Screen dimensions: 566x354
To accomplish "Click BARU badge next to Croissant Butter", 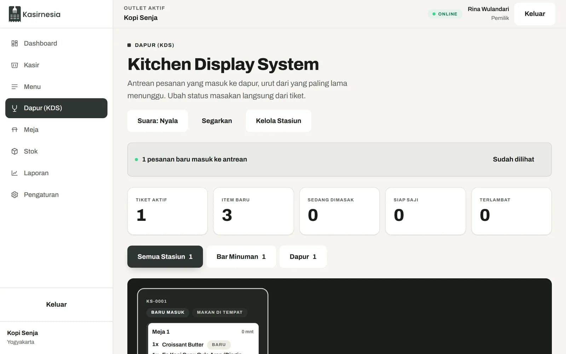I will [x=219, y=344].
